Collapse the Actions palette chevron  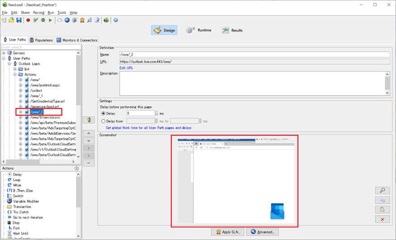click(77, 168)
